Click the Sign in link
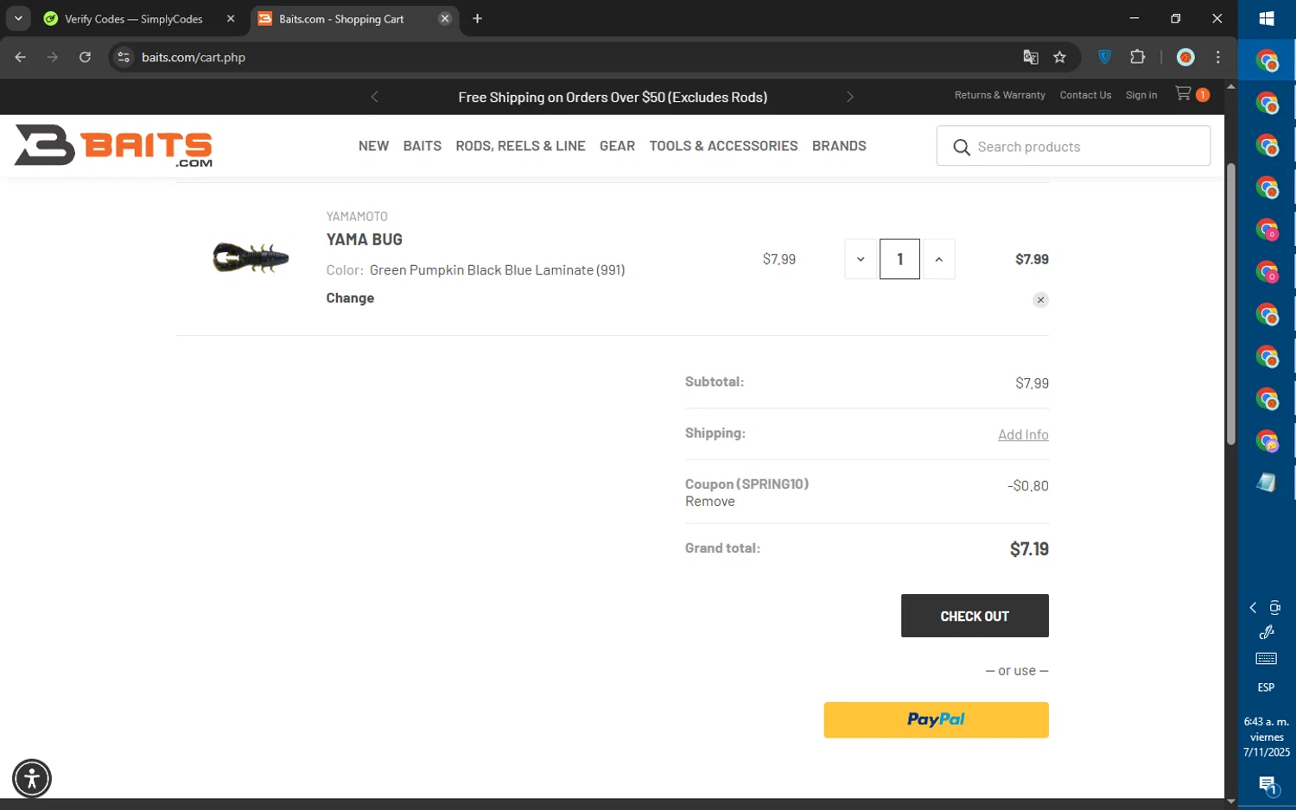Image resolution: width=1296 pixels, height=810 pixels. (x=1140, y=95)
